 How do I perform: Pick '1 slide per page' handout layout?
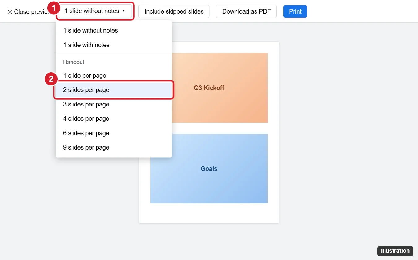point(114,76)
